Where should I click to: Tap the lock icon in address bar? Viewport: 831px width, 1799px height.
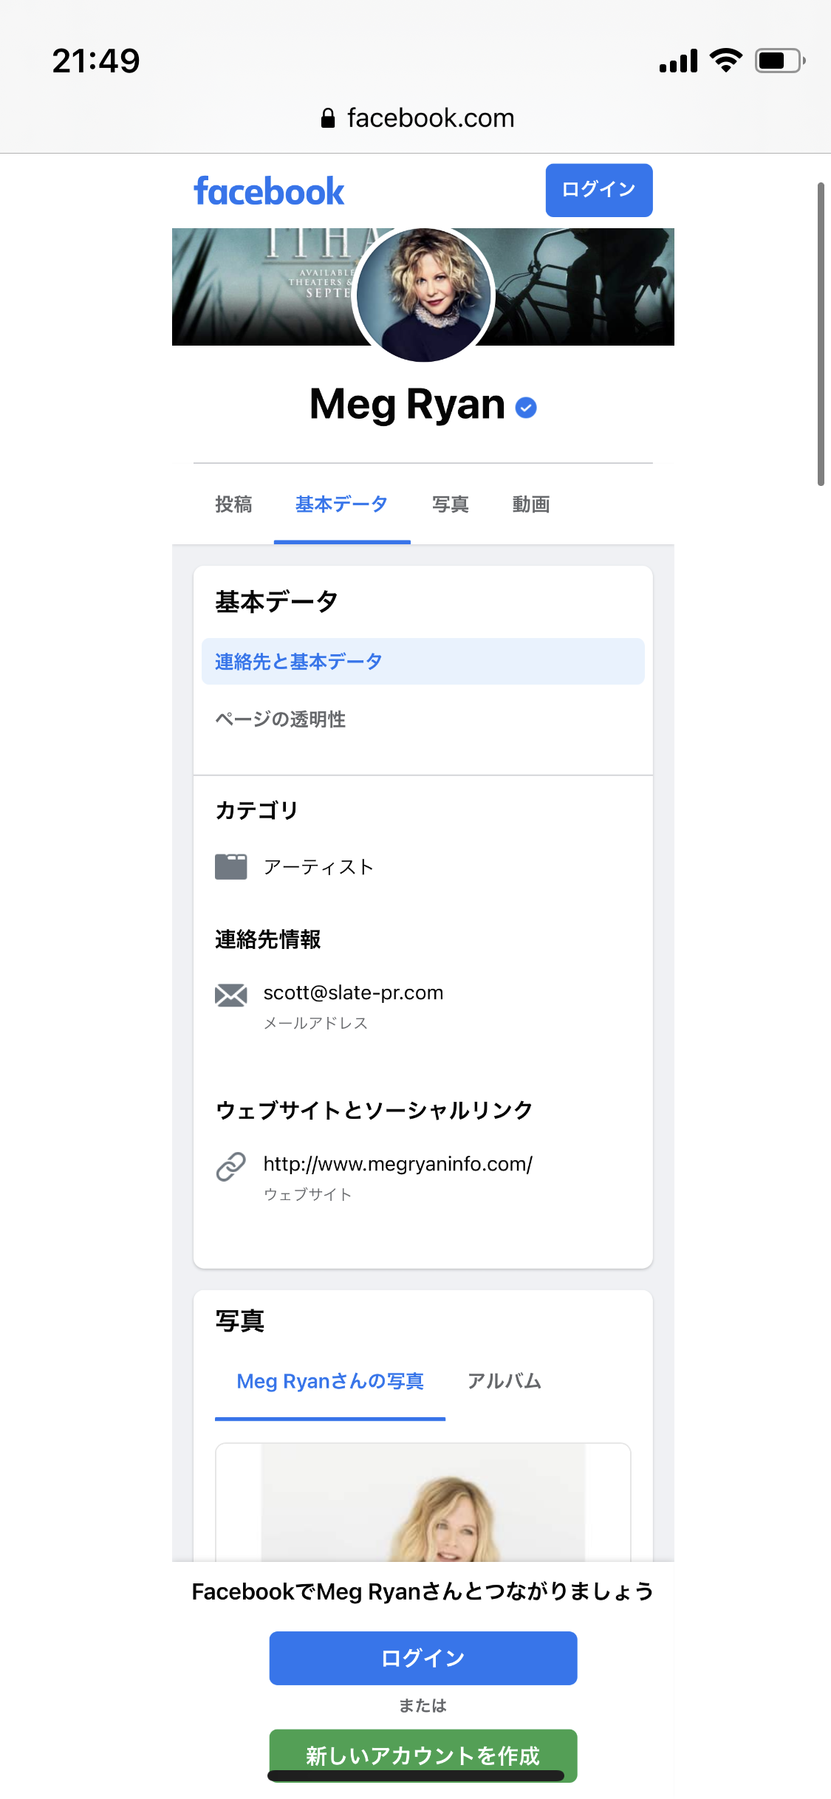(x=328, y=118)
